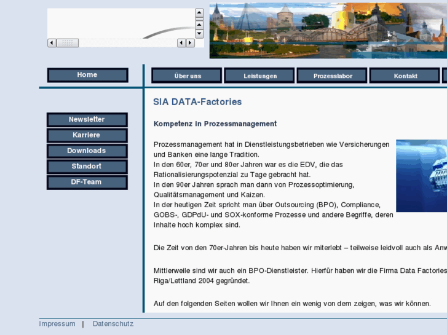The height and width of the screenshot is (335, 447).
Task: Click the blue image beside the text
Action: pyautogui.click(x=422, y=176)
